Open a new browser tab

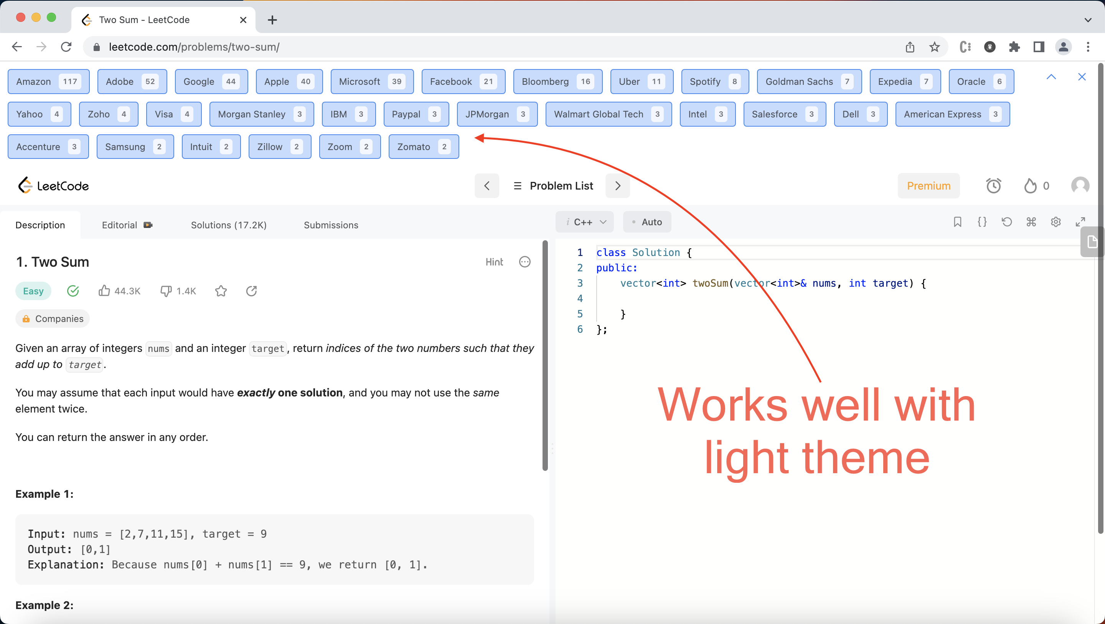(x=272, y=20)
